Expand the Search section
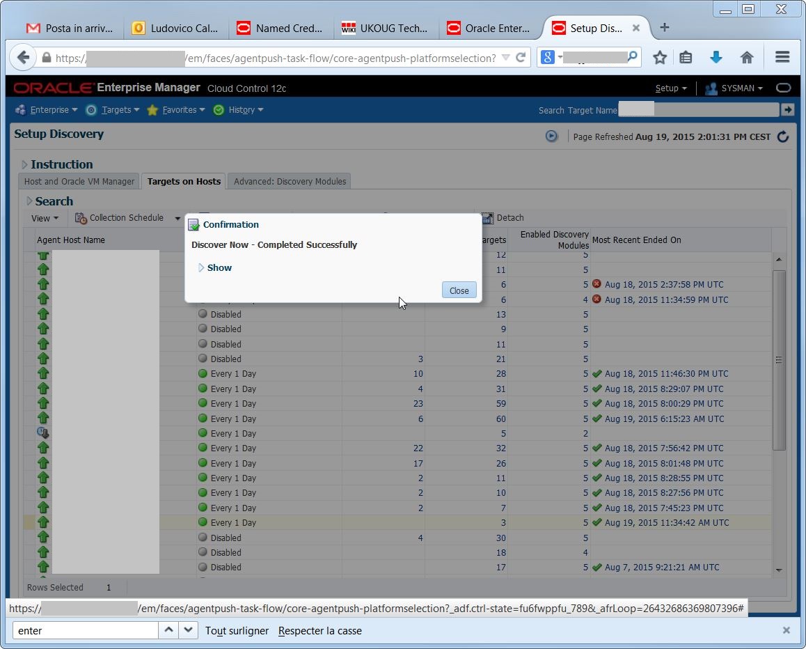The height and width of the screenshot is (649, 806). (x=29, y=201)
